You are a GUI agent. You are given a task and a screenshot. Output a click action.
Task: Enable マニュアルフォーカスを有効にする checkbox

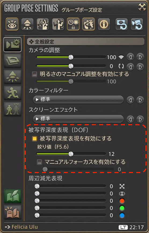pos(39,162)
